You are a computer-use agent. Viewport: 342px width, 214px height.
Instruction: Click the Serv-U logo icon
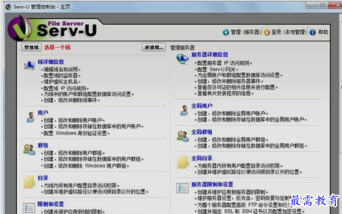tap(20, 28)
